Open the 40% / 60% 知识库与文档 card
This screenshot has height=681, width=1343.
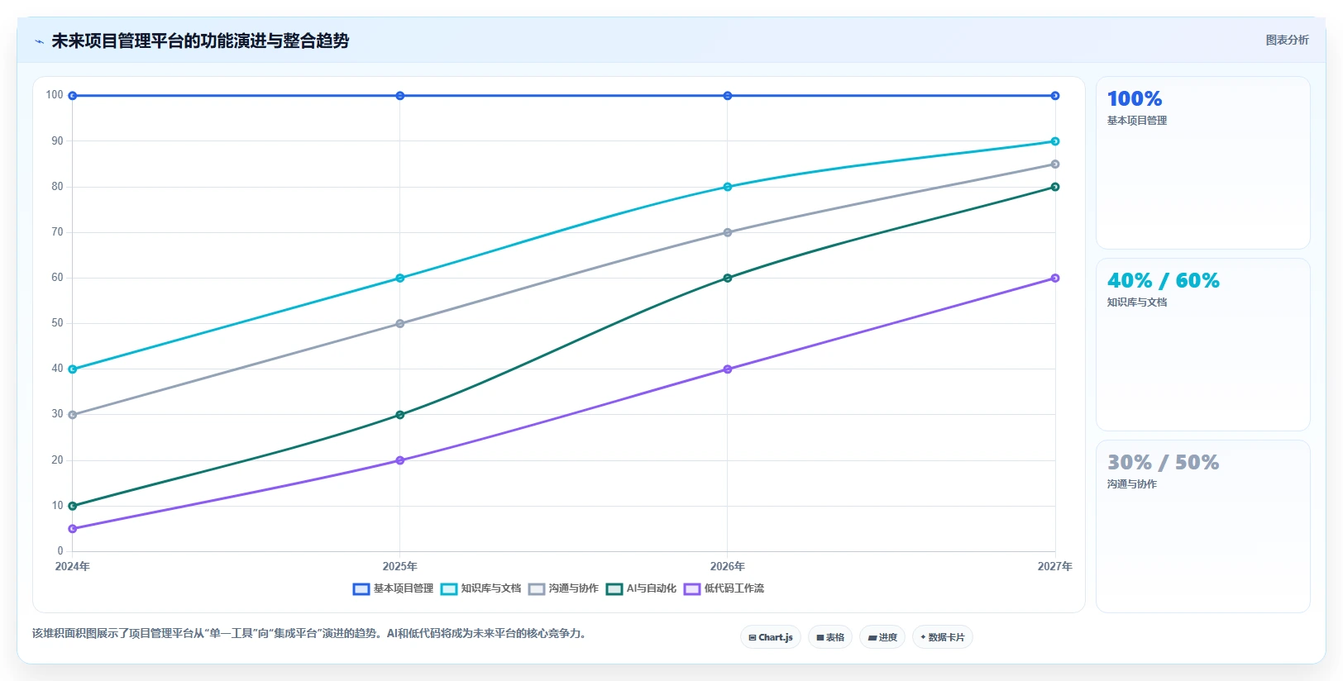[x=1203, y=345]
